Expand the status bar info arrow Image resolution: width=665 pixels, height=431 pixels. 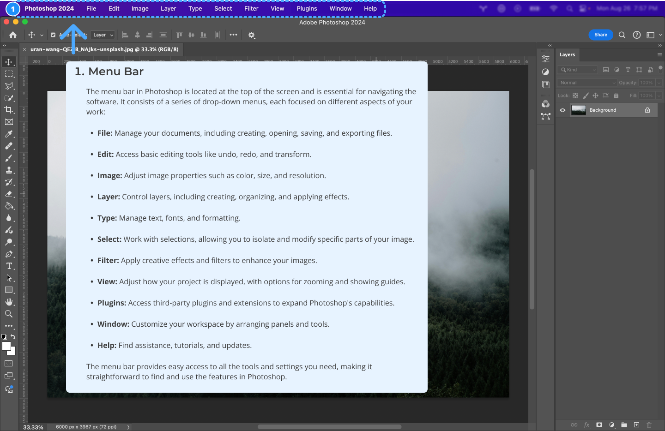128,427
